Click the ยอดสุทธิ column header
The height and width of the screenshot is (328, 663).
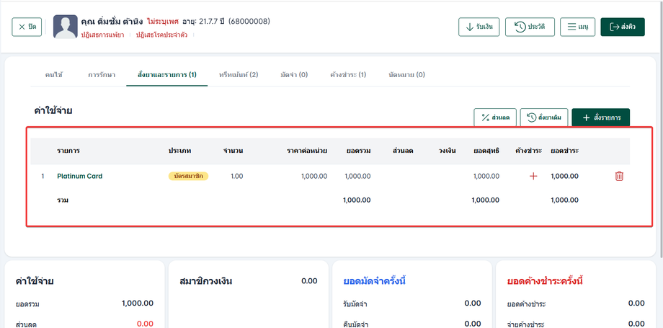[486, 151]
